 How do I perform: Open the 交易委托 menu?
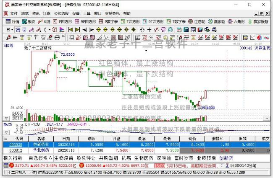tap(112, 13)
